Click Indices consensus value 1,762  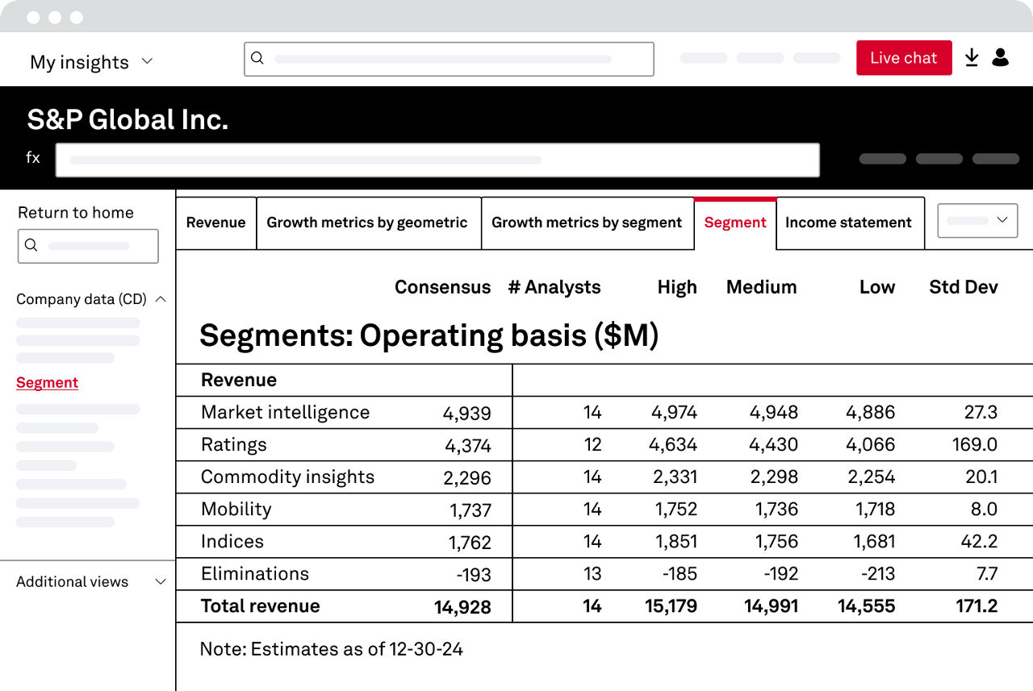pyautogui.click(x=470, y=543)
